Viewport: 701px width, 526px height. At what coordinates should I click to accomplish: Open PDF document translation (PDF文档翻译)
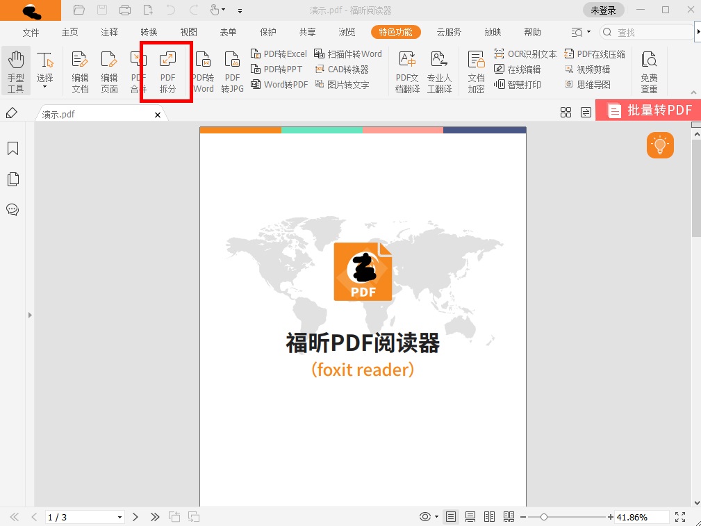407,72
